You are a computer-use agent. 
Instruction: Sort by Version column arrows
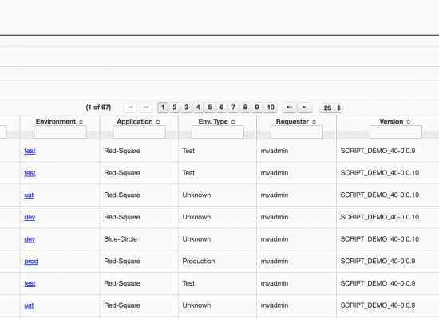408,122
